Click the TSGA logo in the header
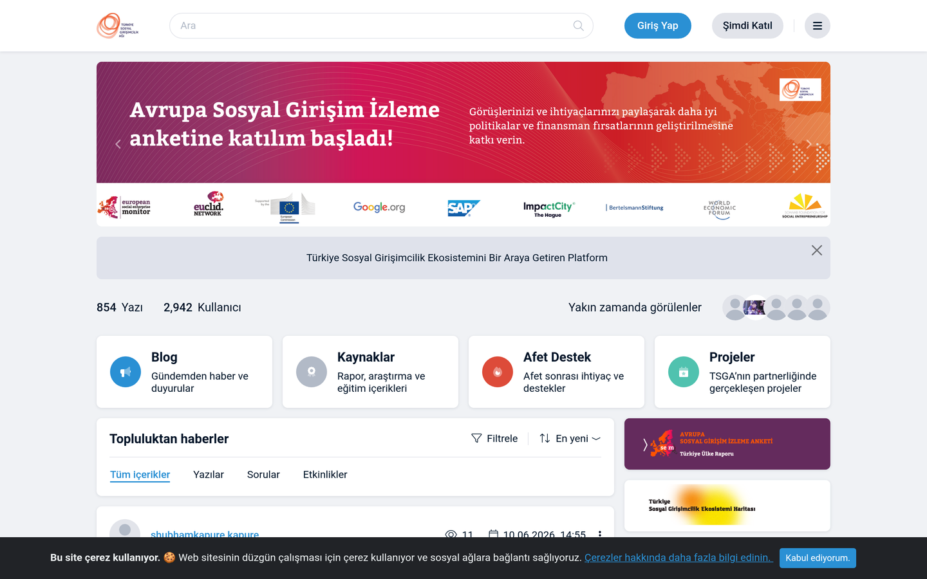Screen dimensions: 927x579 (118, 26)
